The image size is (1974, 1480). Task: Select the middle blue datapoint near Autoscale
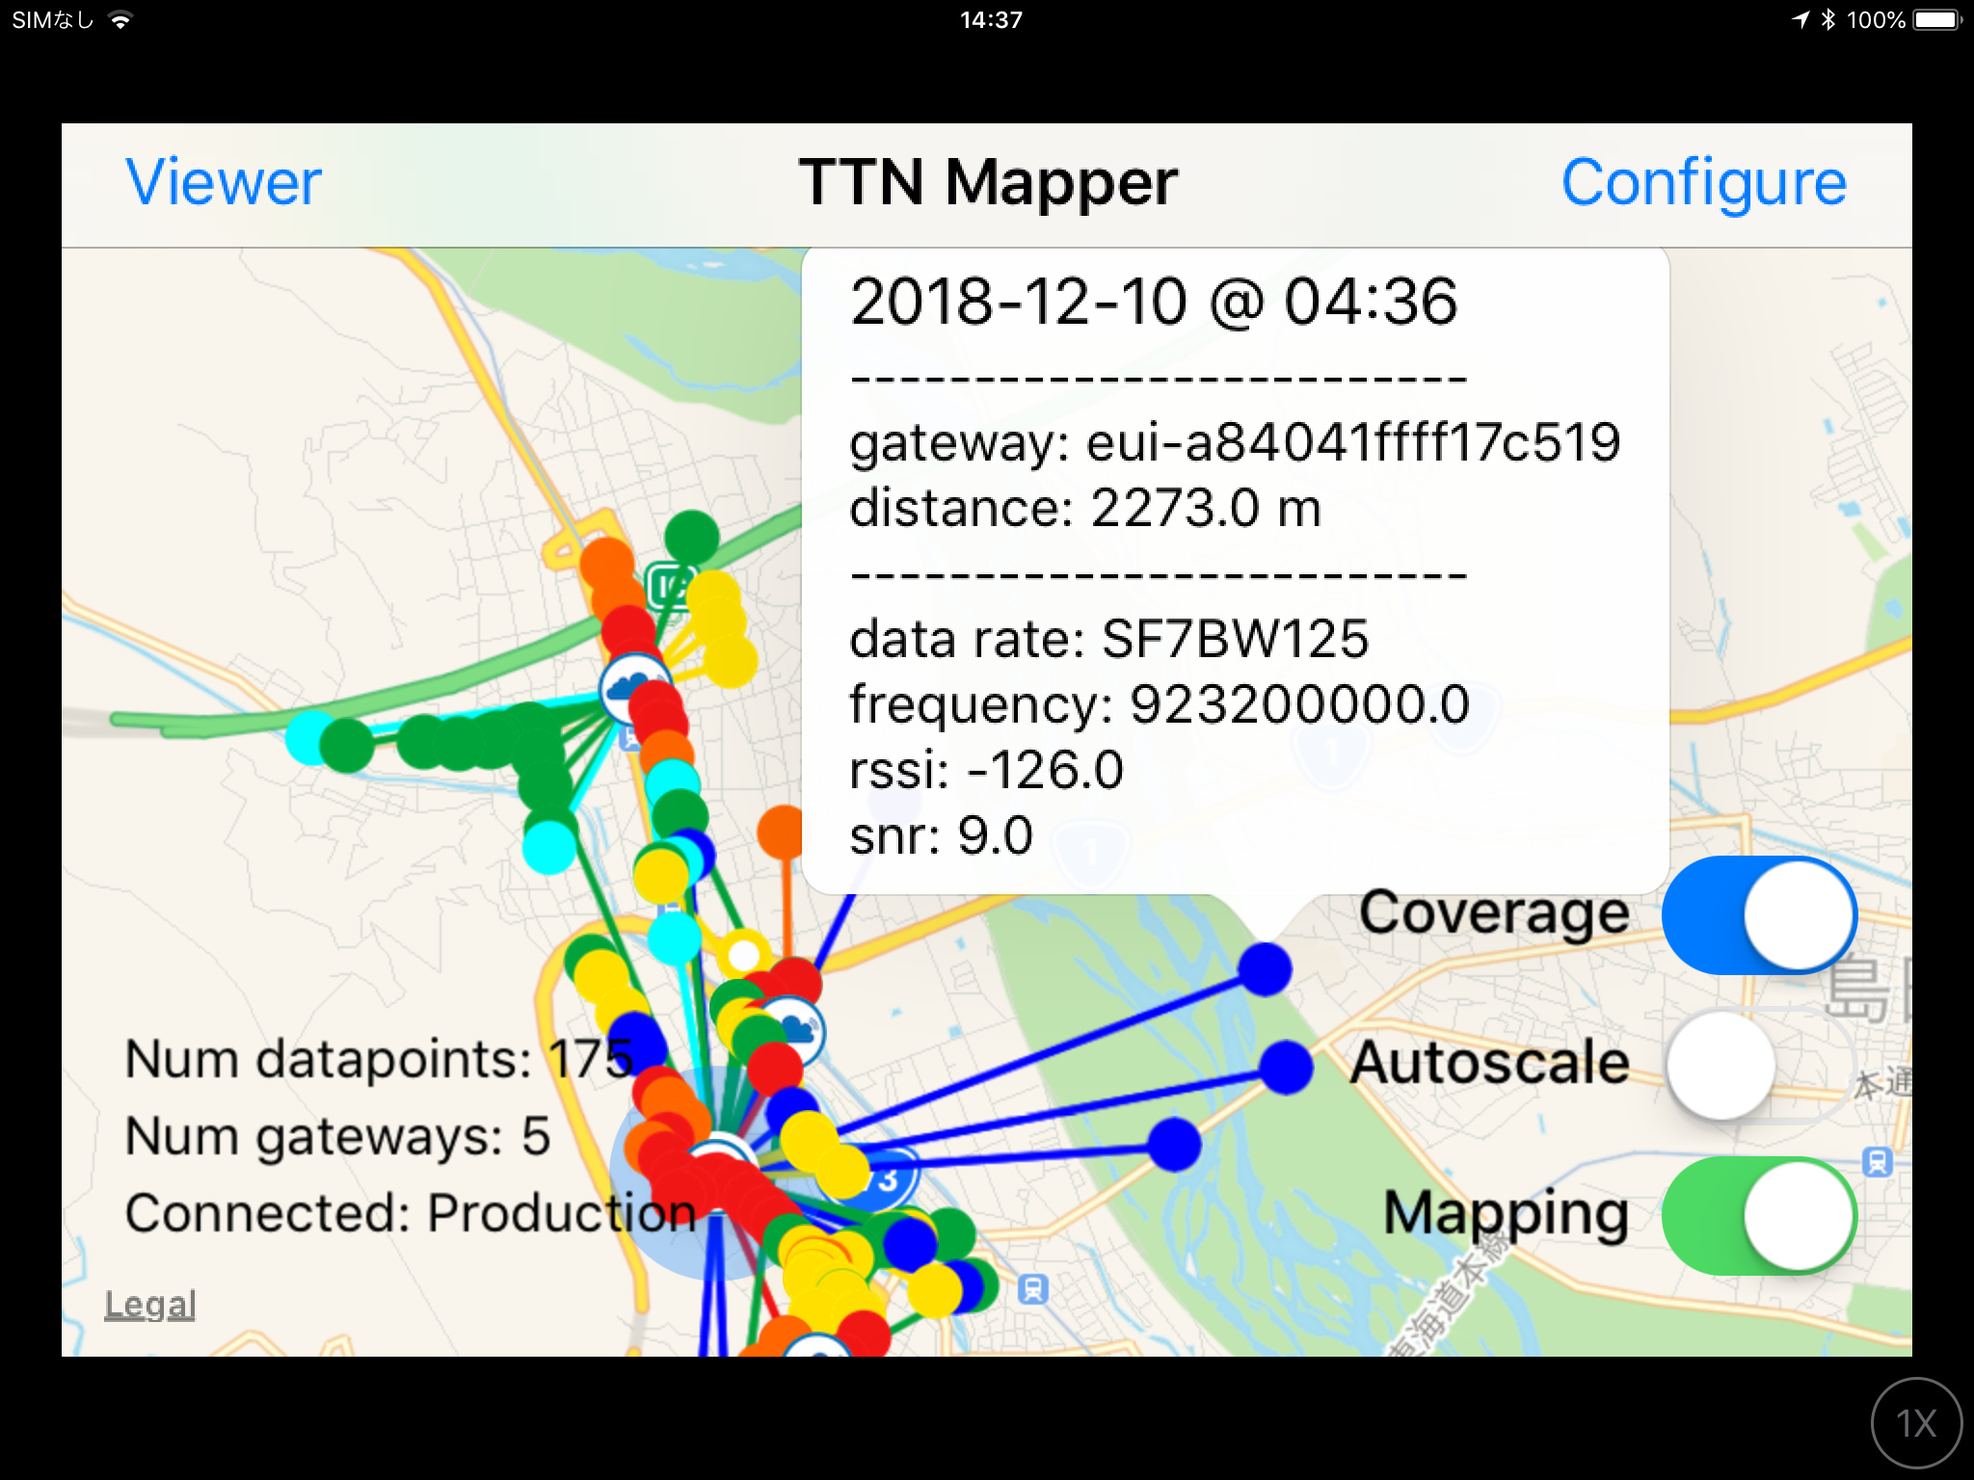click(1286, 1067)
